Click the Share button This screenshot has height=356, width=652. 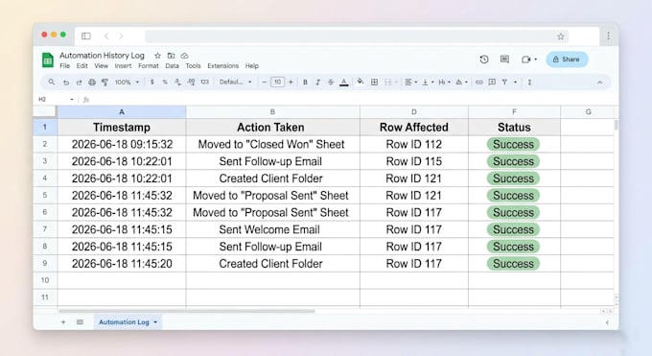click(567, 59)
